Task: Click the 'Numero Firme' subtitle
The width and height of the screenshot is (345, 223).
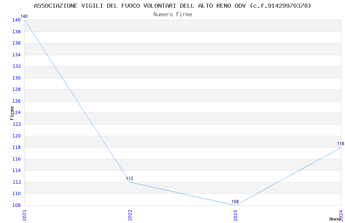Action: 173,15
